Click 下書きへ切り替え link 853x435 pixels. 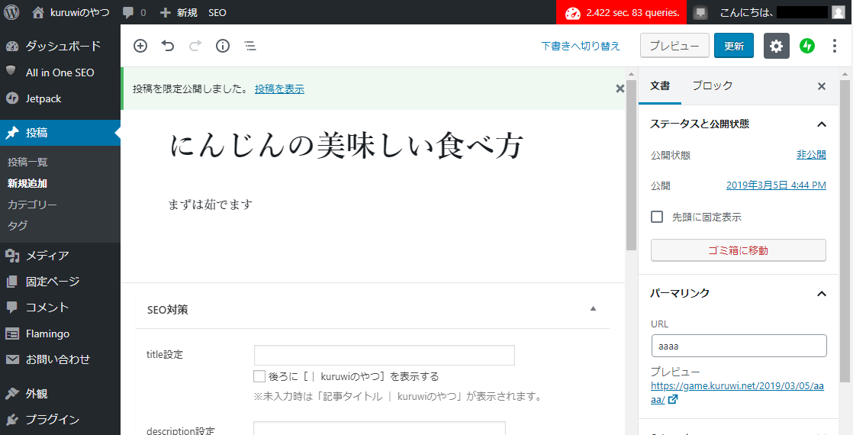(581, 47)
